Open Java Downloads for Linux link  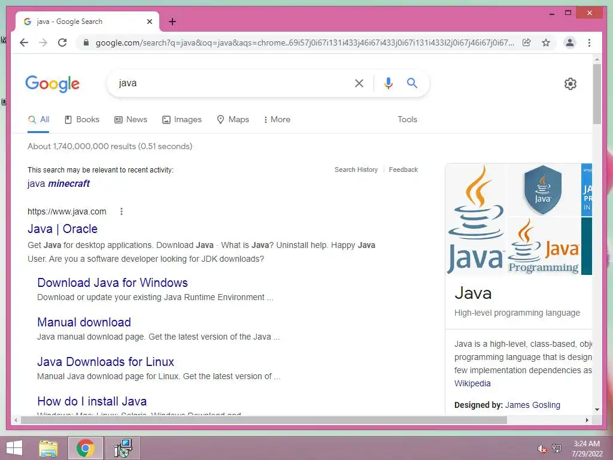(105, 362)
